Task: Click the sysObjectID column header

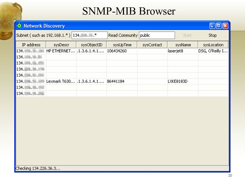Action: (x=92, y=45)
